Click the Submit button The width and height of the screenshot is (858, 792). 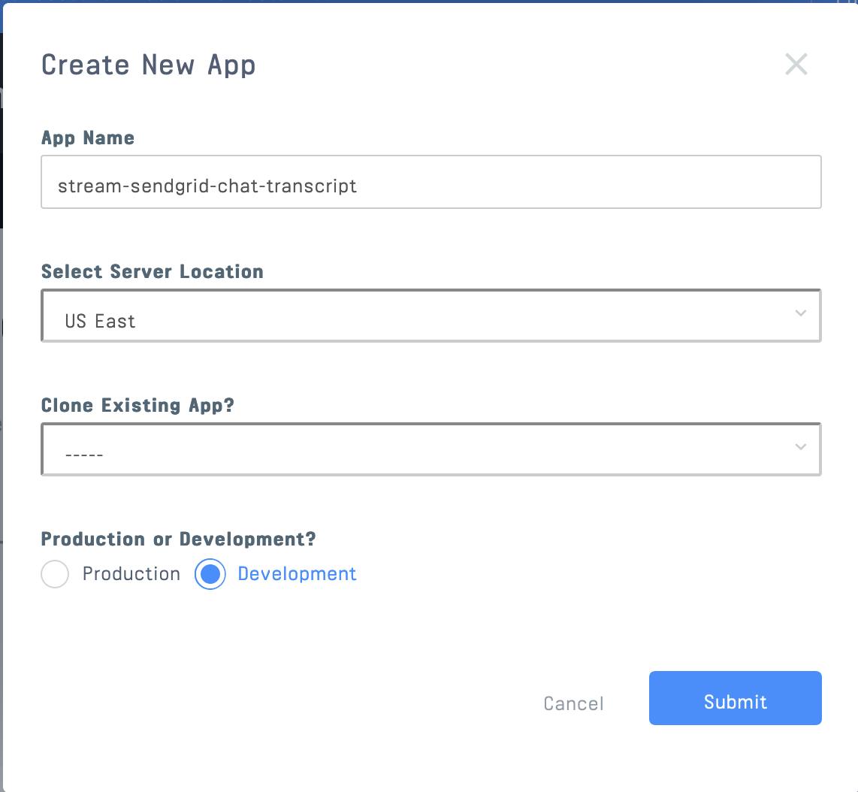point(735,698)
